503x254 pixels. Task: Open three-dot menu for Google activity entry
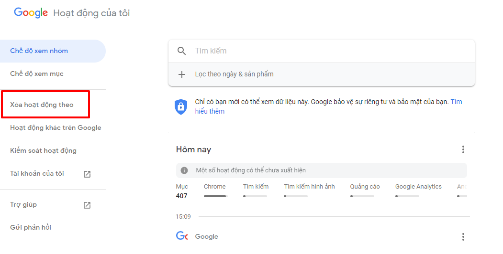pyautogui.click(x=463, y=237)
